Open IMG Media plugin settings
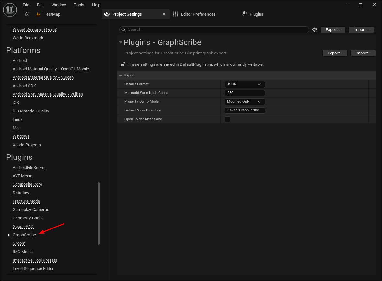This screenshot has height=281, width=382. pyautogui.click(x=22, y=252)
